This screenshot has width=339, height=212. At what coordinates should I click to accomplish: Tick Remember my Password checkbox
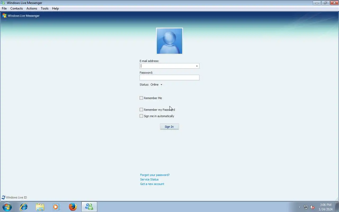pos(141,110)
